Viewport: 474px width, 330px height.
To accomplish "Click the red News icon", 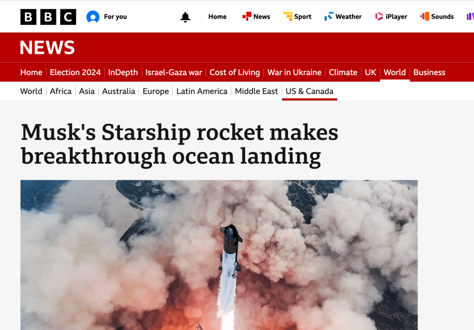I will [x=246, y=16].
